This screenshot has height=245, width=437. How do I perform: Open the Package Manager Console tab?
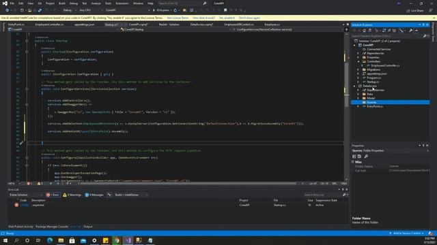pyautogui.click(x=52, y=227)
